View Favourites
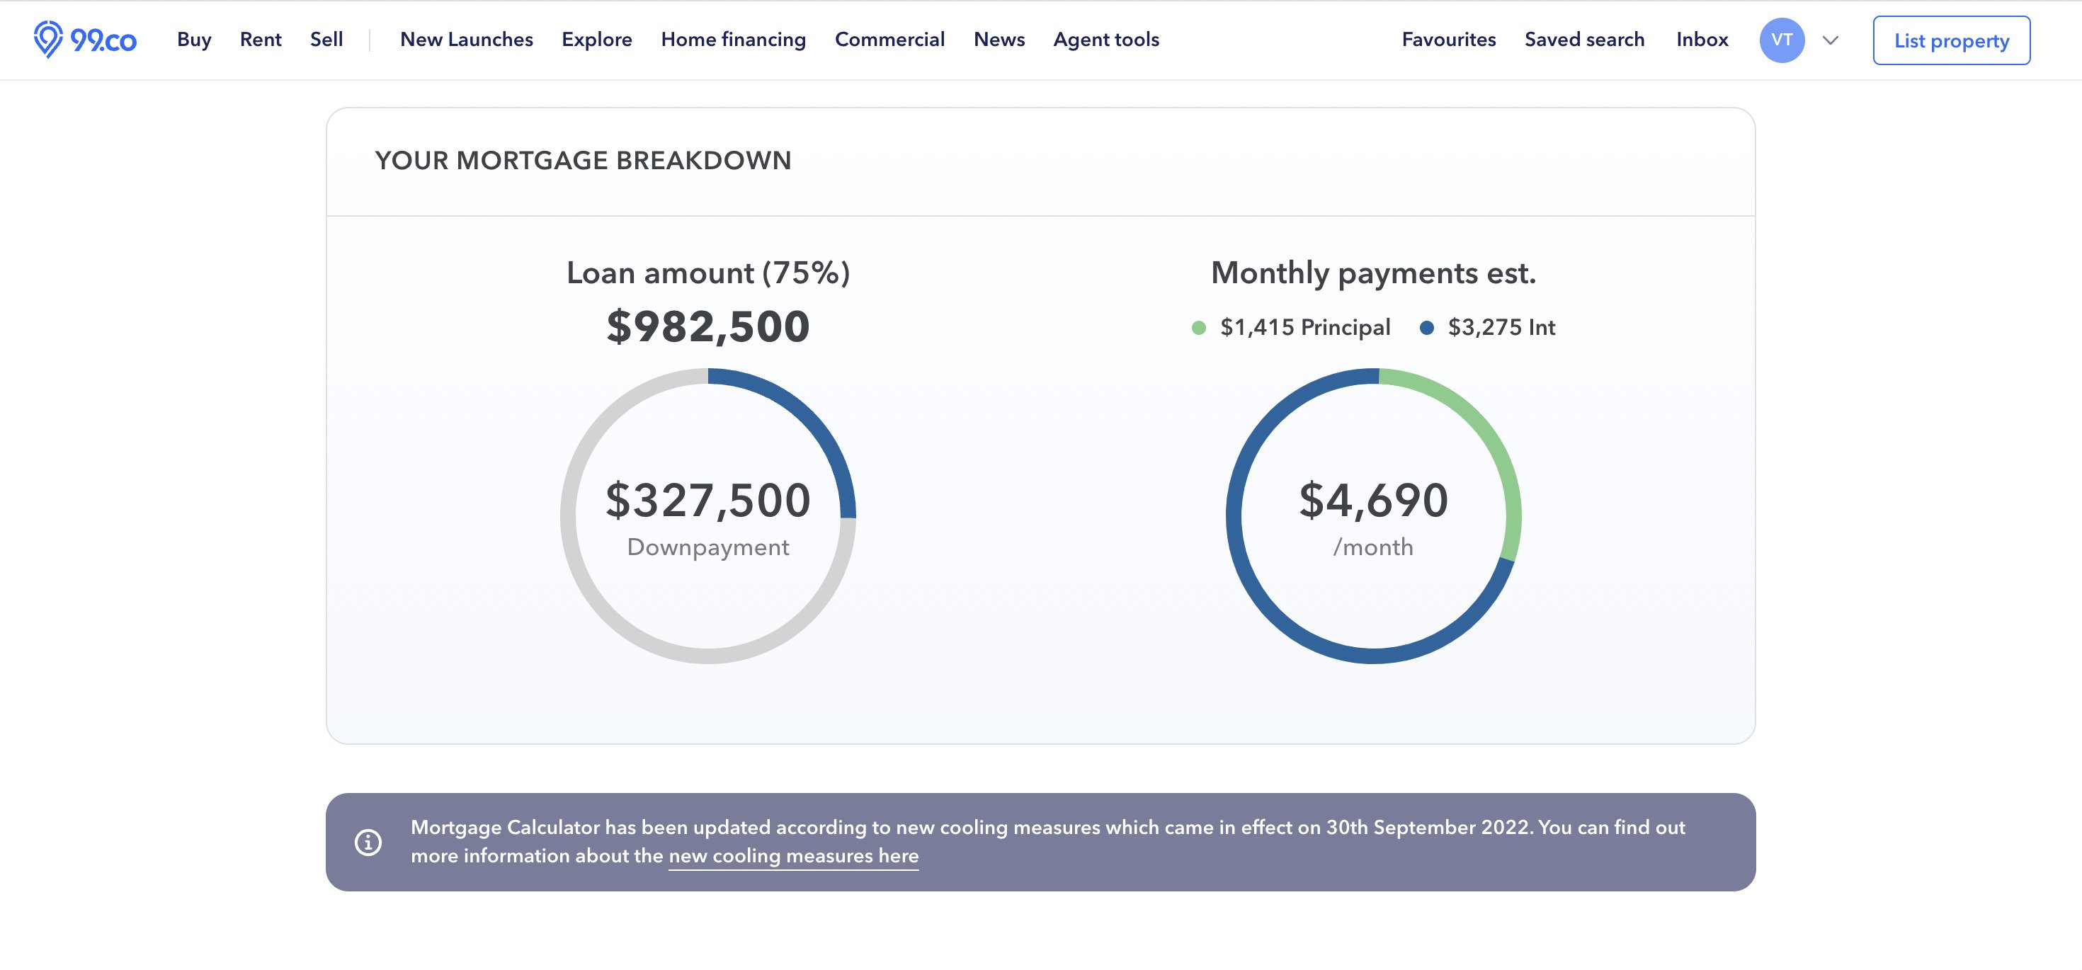 pyautogui.click(x=1448, y=40)
